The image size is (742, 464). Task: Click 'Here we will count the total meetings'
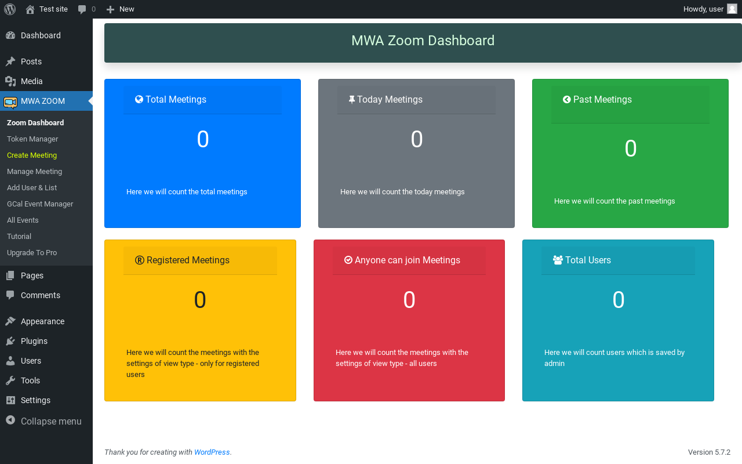187,192
